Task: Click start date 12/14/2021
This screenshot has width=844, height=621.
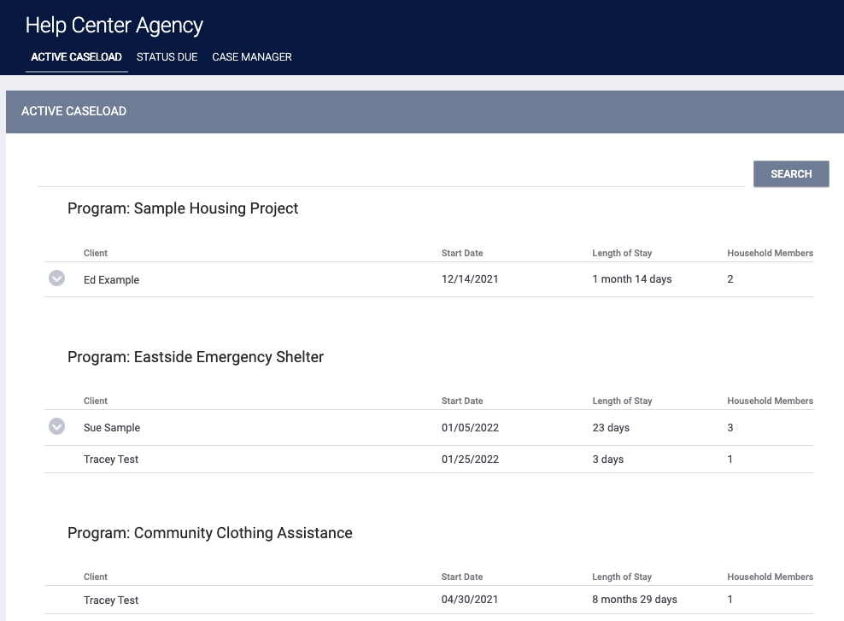Action: tap(470, 278)
